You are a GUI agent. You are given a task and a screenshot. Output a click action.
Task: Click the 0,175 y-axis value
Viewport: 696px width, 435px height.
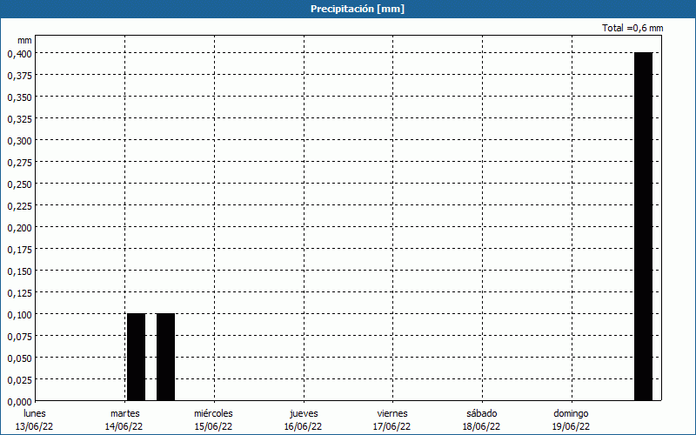(x=20, y=250)
